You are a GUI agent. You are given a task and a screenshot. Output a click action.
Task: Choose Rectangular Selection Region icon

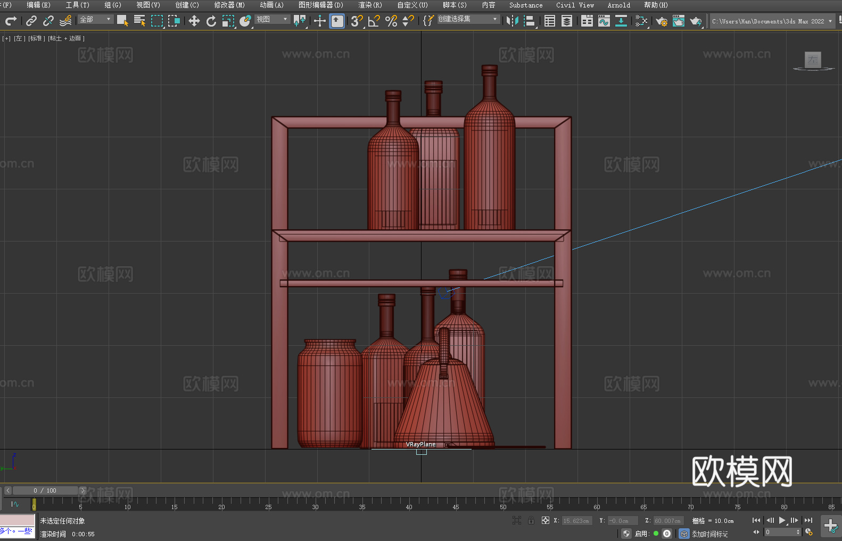pos(157,21)
